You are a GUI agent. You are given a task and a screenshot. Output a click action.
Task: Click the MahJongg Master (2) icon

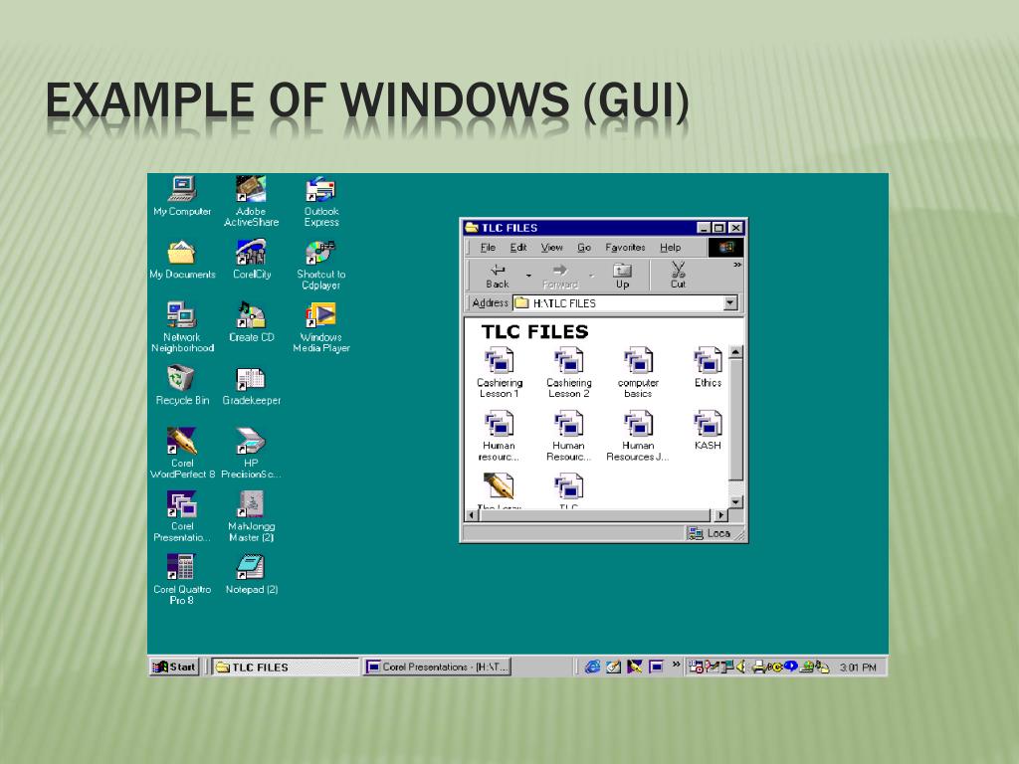[x=252, y=516]
